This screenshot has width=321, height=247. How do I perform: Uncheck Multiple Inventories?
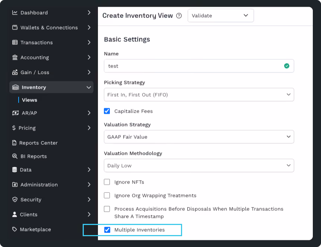tap(107, 230)
